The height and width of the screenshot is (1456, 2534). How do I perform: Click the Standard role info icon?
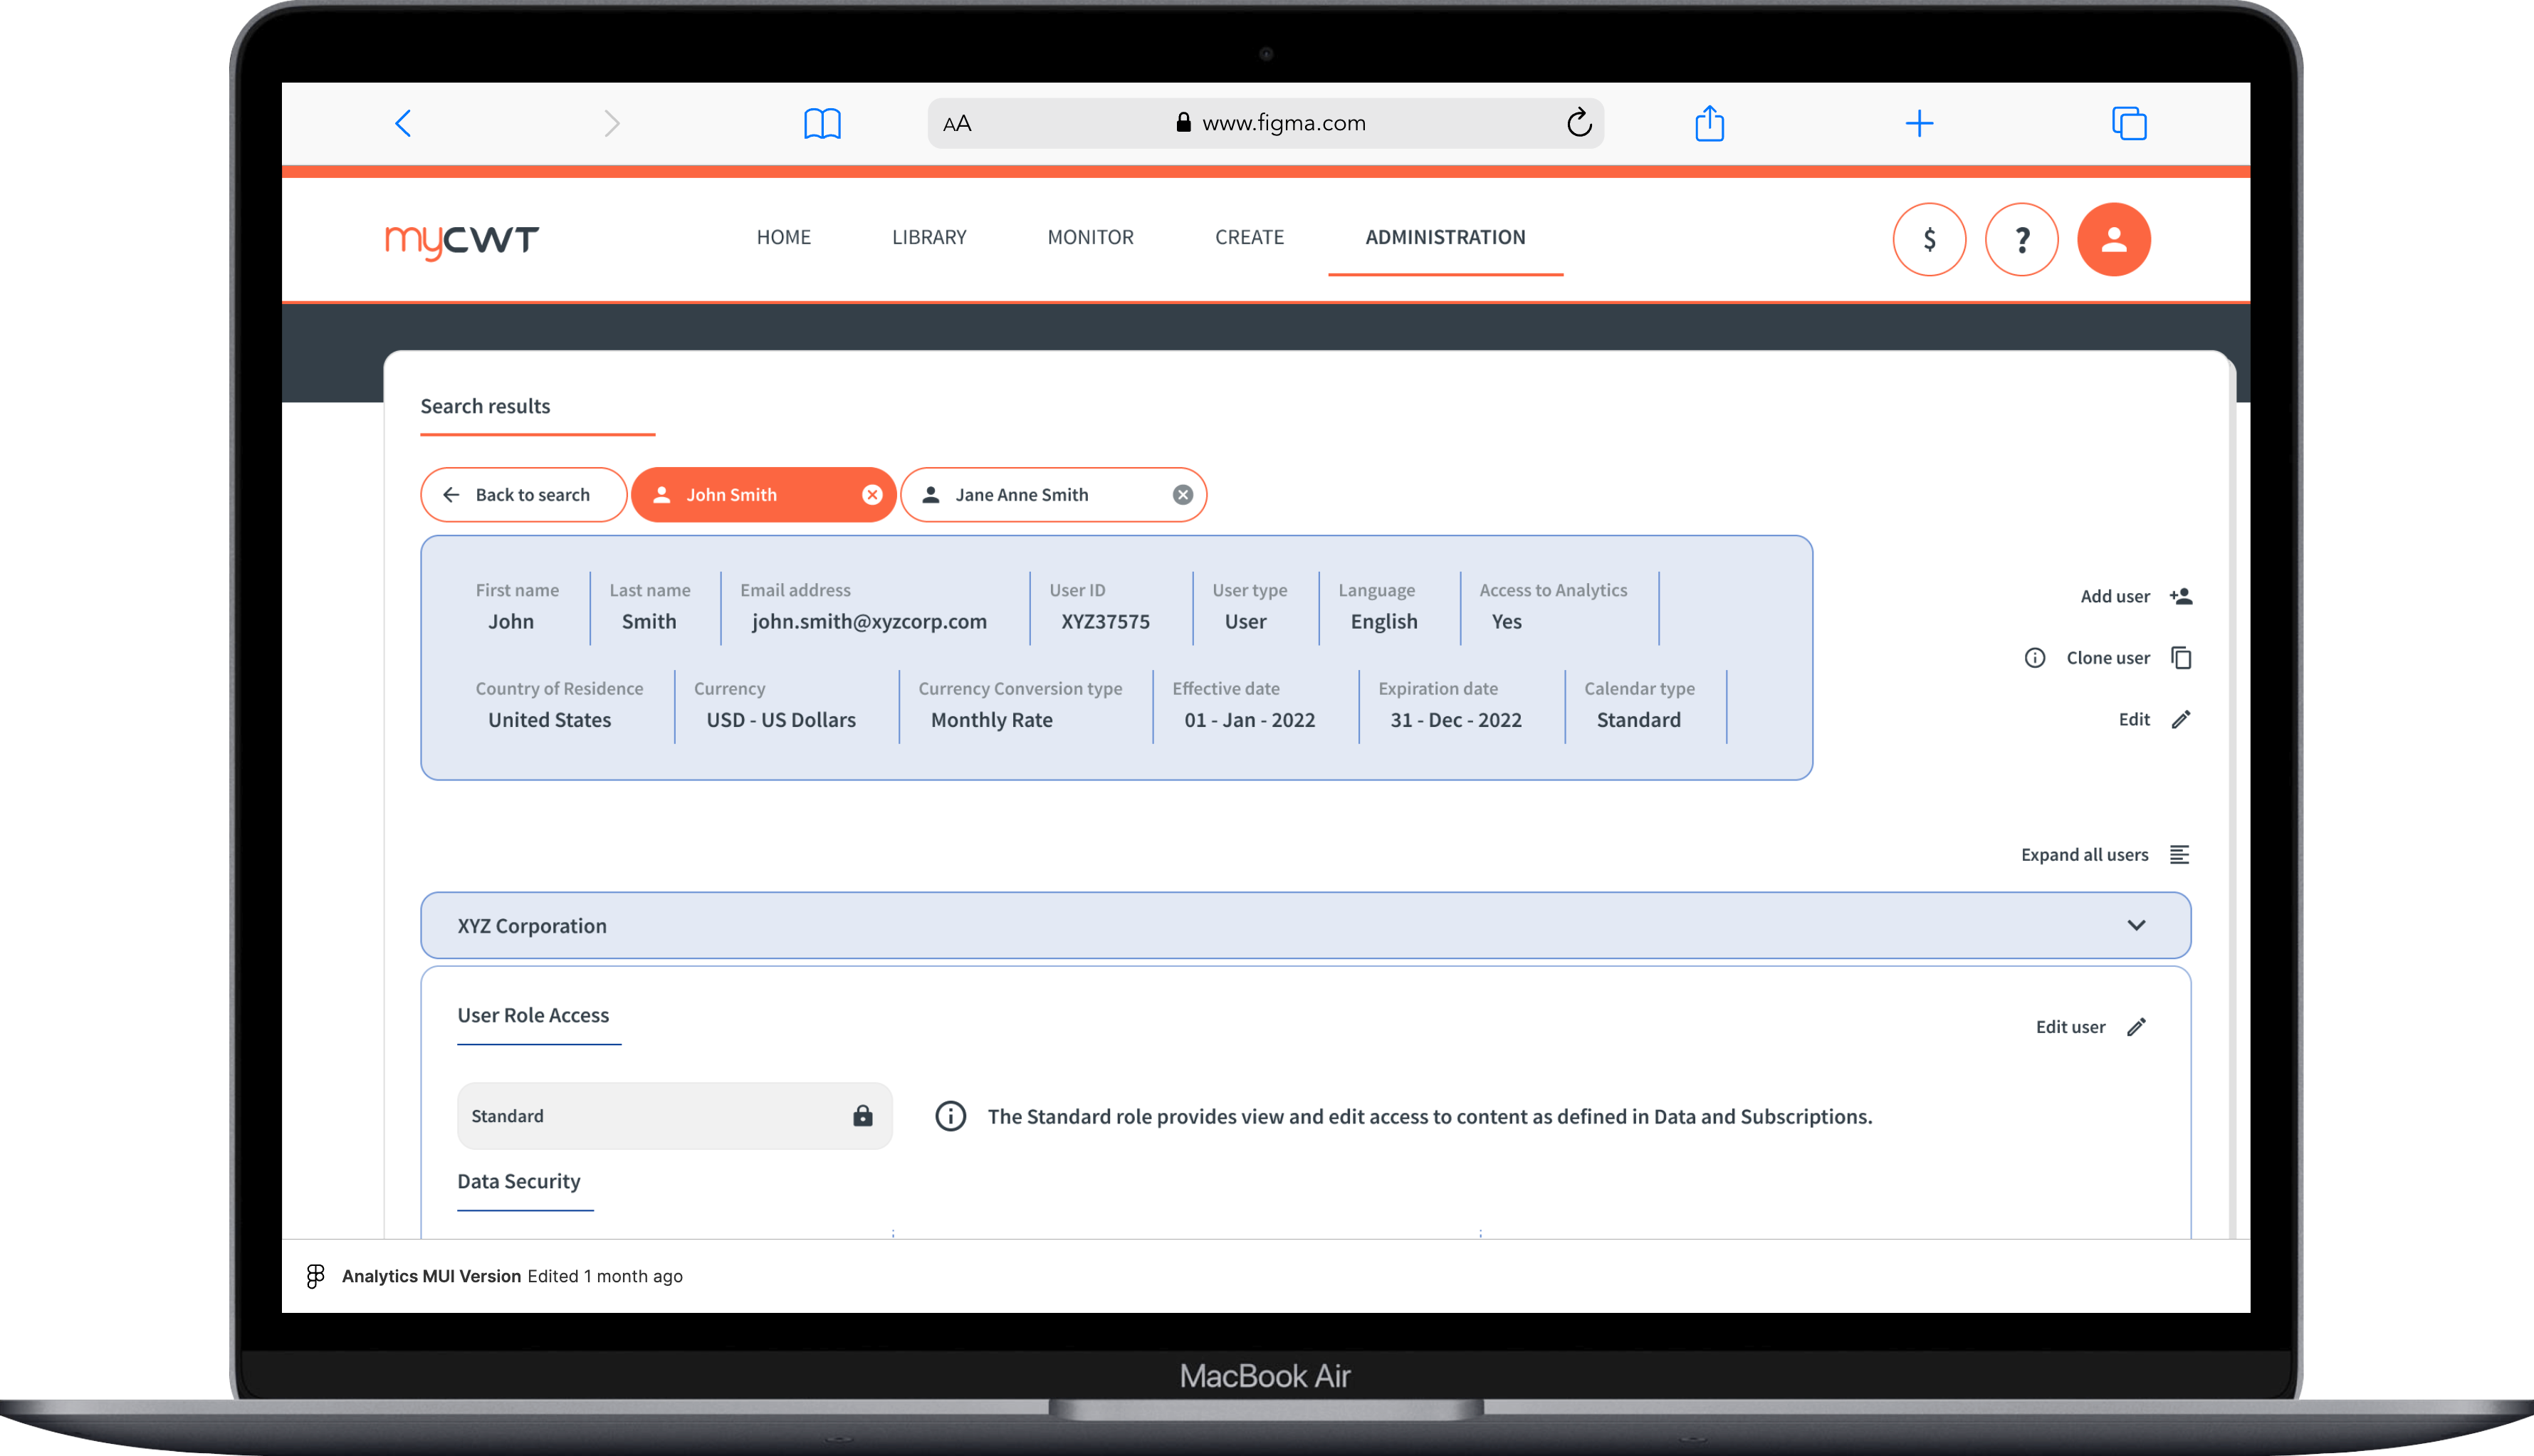[950, 1115]
